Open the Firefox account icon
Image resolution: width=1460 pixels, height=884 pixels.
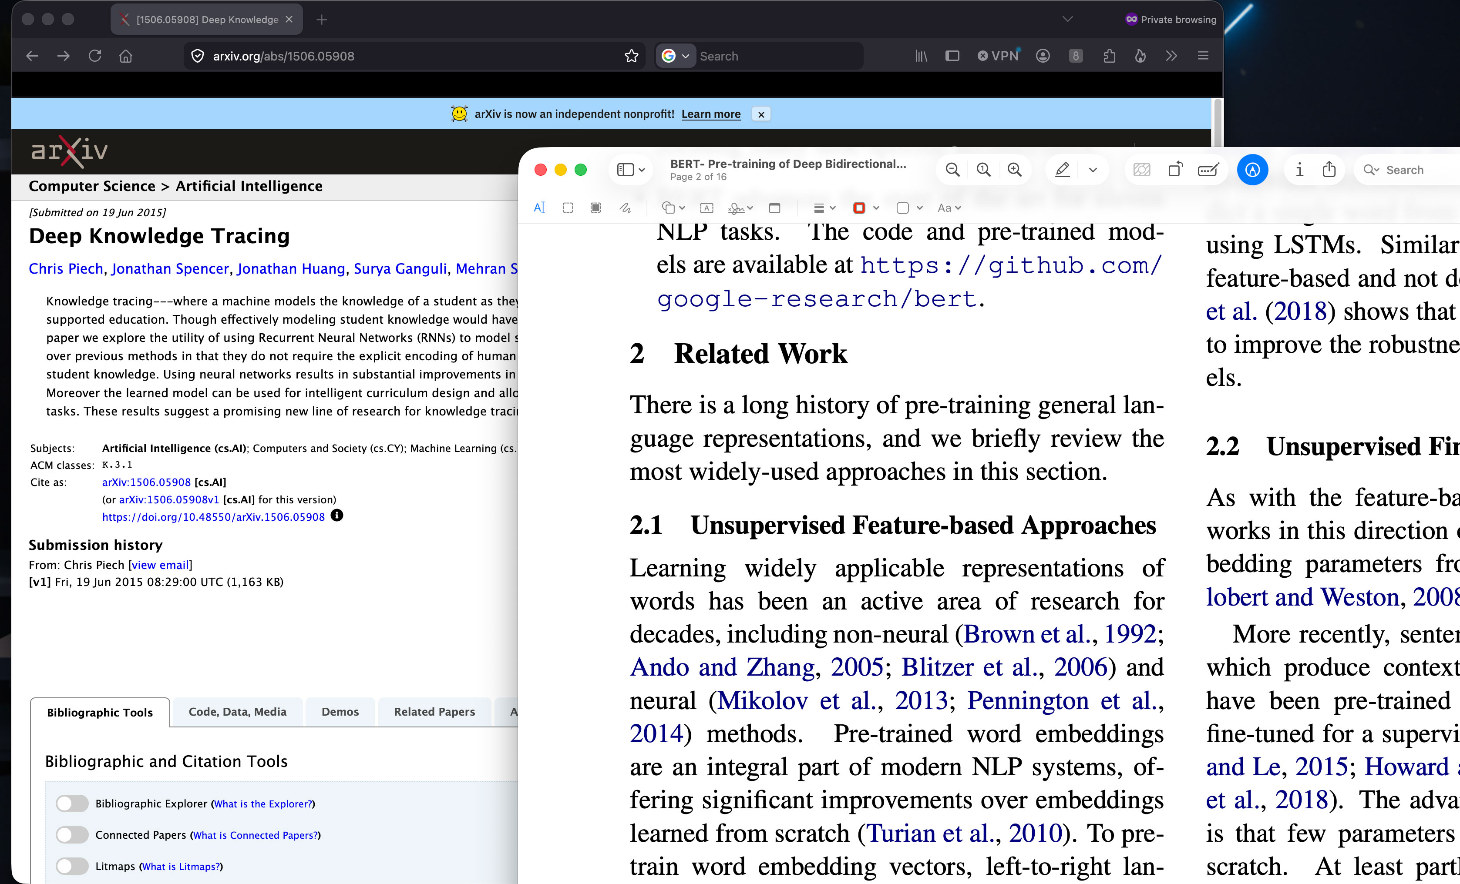1043,56
